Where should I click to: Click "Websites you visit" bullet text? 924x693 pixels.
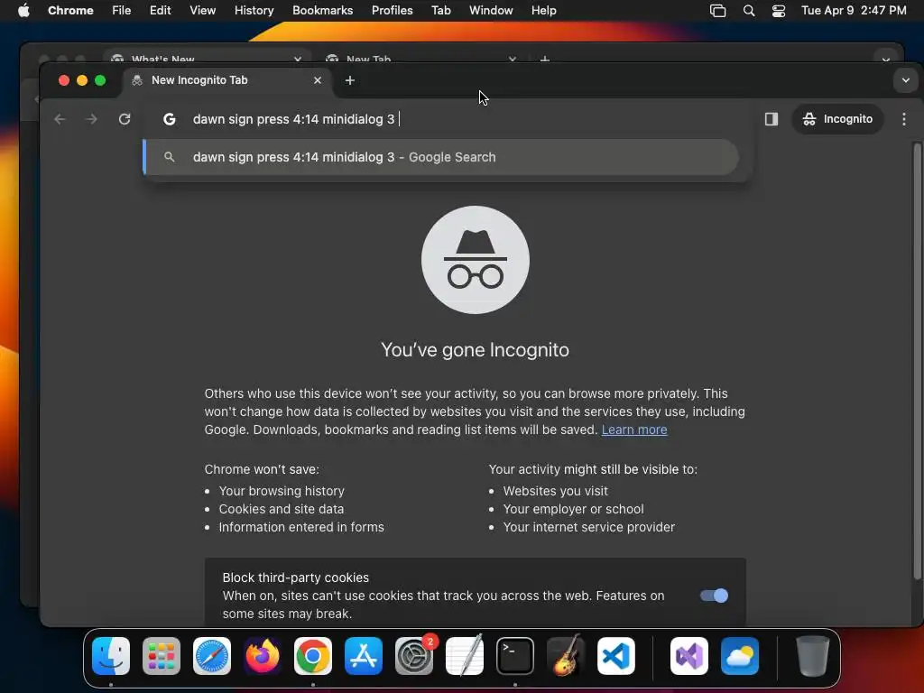(x=555, y=491)
